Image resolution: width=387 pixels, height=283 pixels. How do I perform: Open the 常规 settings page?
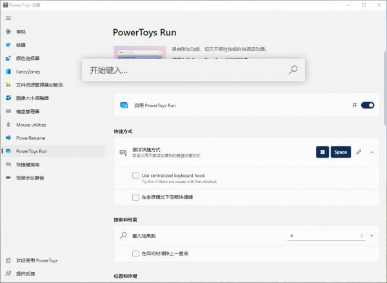click(x=53, y=32)
